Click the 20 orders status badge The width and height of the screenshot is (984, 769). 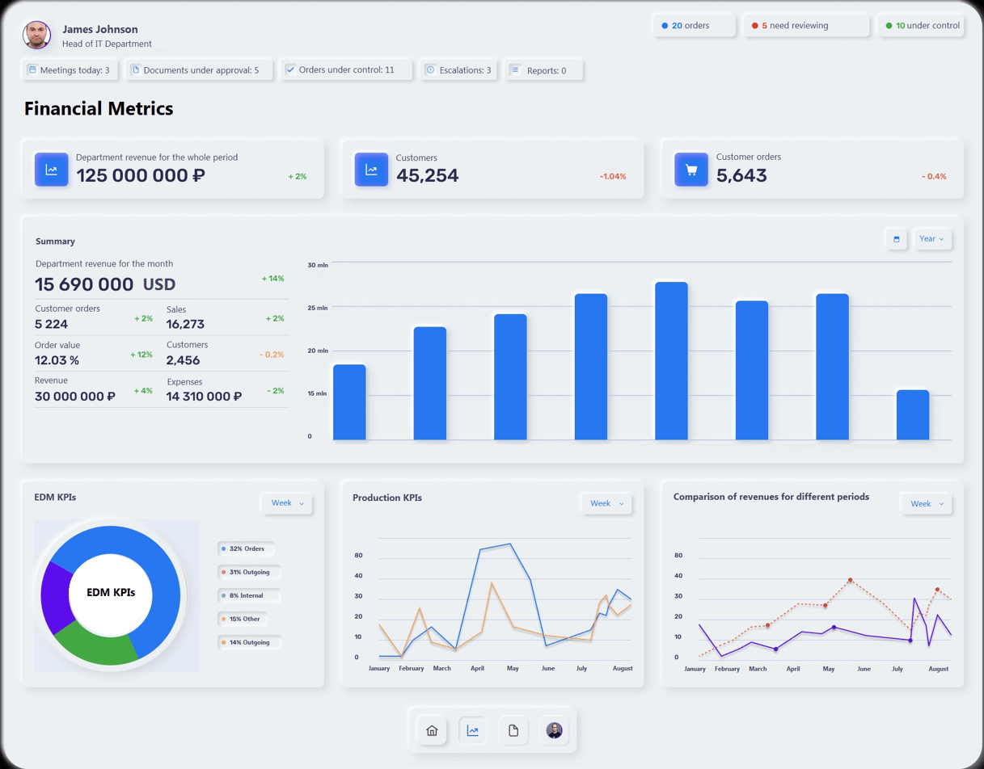pos(694,26)
